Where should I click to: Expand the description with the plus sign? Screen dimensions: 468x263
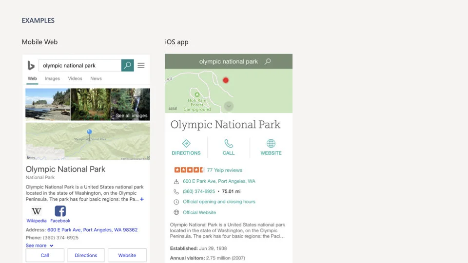click(142, 199)
